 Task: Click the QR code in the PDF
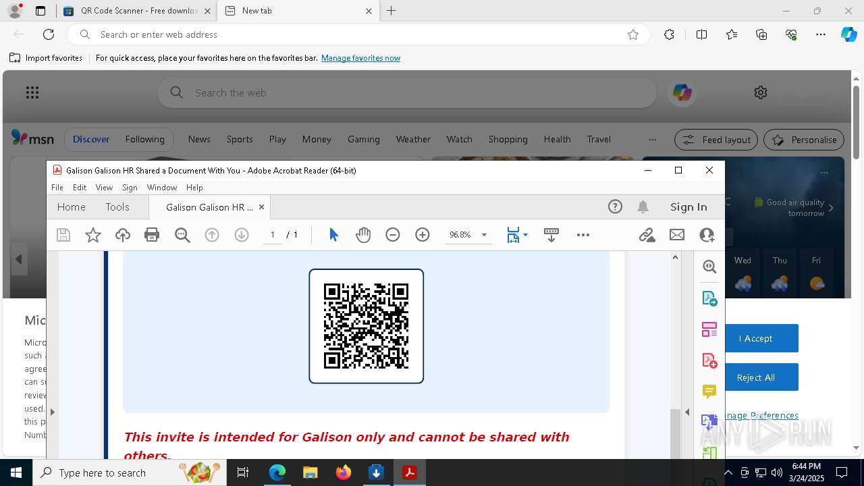[366, 326]
